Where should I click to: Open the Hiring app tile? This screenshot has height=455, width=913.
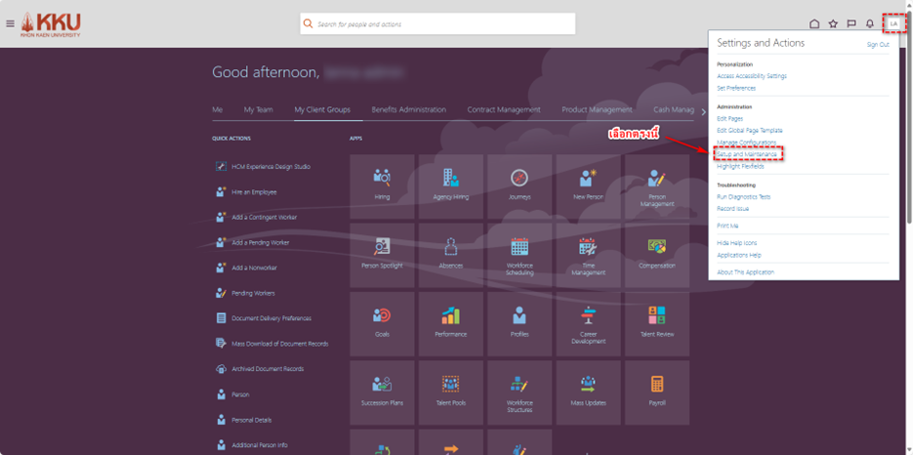[382, 186]
